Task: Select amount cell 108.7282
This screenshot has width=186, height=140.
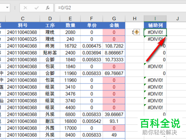Action: [114, 46]
